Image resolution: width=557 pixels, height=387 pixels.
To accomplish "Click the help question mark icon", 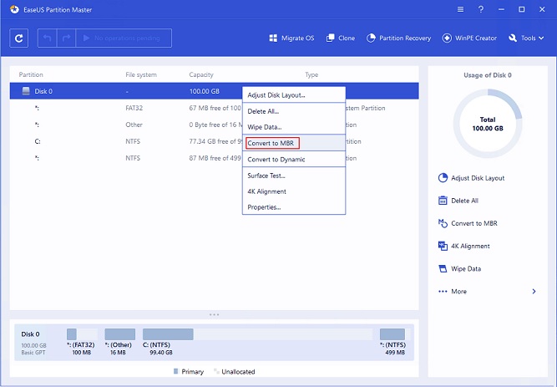I will [481, 9].
